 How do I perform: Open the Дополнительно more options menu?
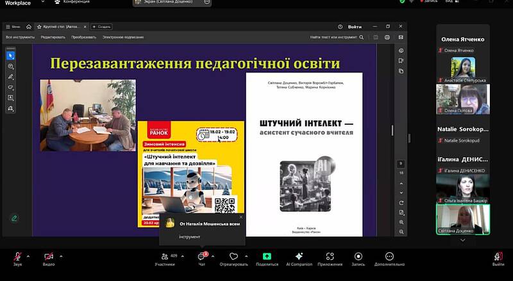pos(389,257)
